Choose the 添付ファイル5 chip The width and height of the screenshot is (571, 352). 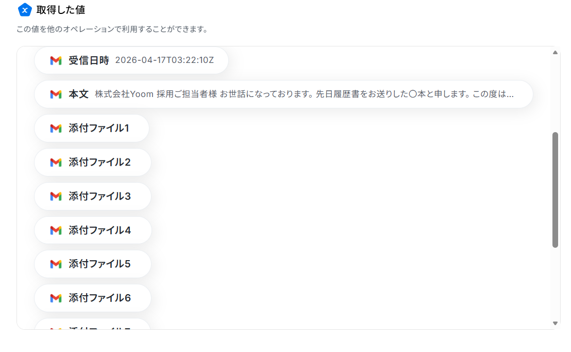93,264
